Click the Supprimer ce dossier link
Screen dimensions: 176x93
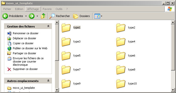(25, 69)
